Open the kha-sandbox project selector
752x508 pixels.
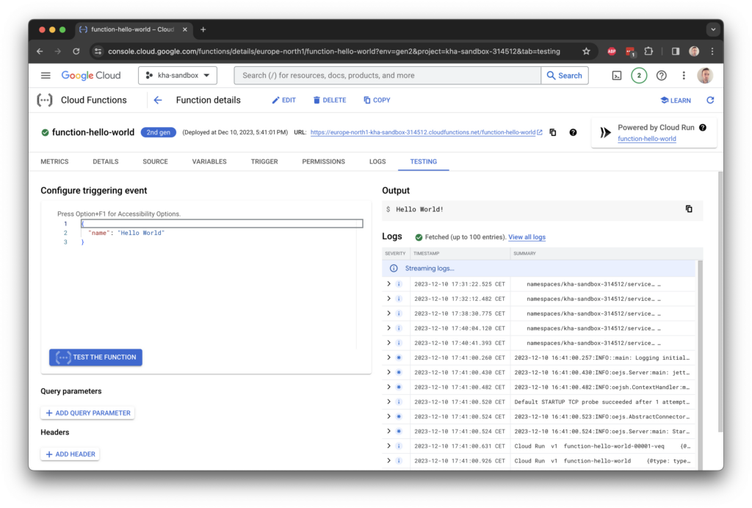[178, 75]
